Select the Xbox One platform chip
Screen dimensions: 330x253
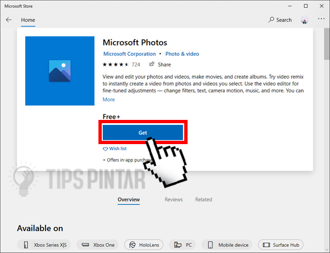pyautogui.click(x=97, y=245)
